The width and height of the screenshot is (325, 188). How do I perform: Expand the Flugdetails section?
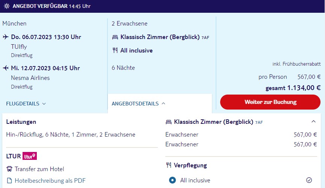[x=26, y=104]
